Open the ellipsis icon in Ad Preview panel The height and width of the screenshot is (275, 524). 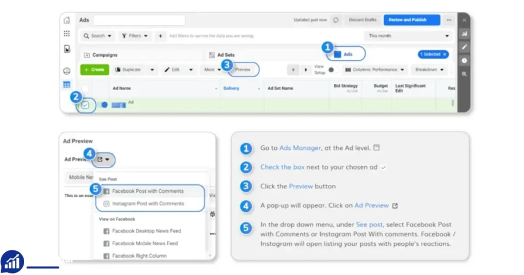(212, 234)
